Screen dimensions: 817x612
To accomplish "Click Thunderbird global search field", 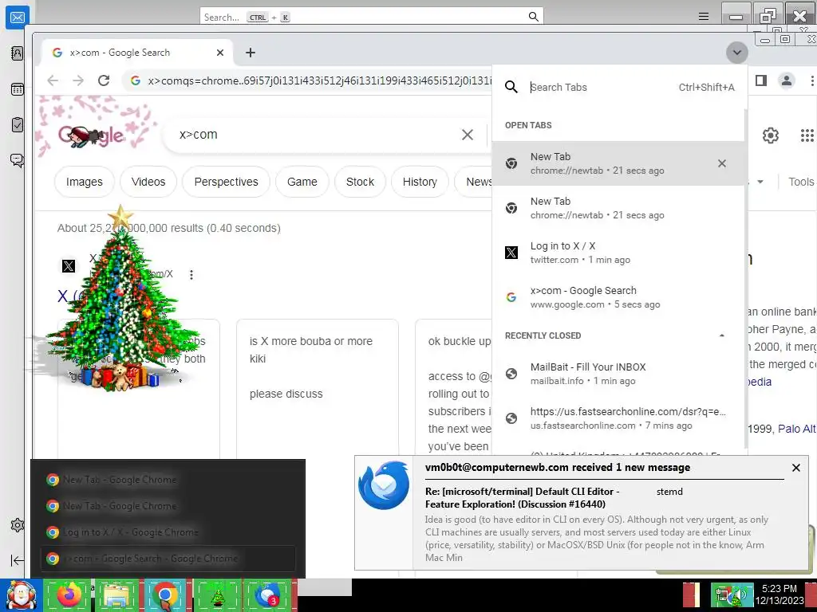I will (372, 17).
